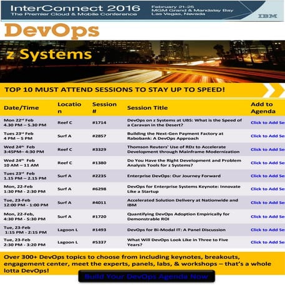Click session number #6298
The width and height of the screenshot is (285, 285).
click(x=99, y=189)
